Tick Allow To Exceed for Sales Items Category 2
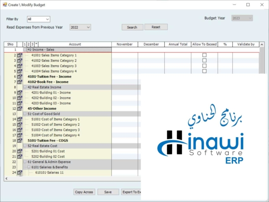The height and width of the screenshot is (202, 269). point(204,61)
